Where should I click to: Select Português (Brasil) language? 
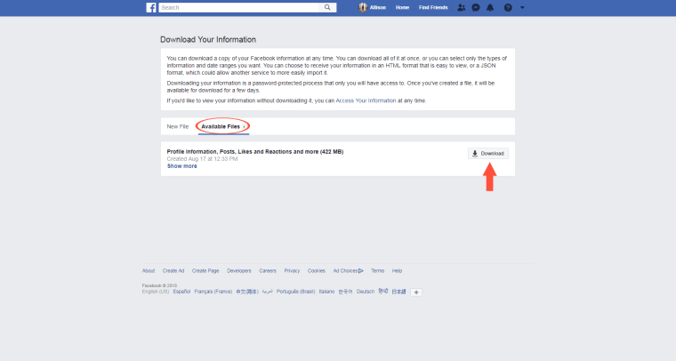click(295, 292)
